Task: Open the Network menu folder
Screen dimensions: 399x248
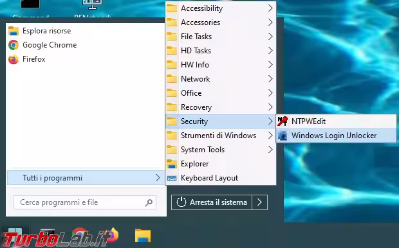Action: [221, 79]
